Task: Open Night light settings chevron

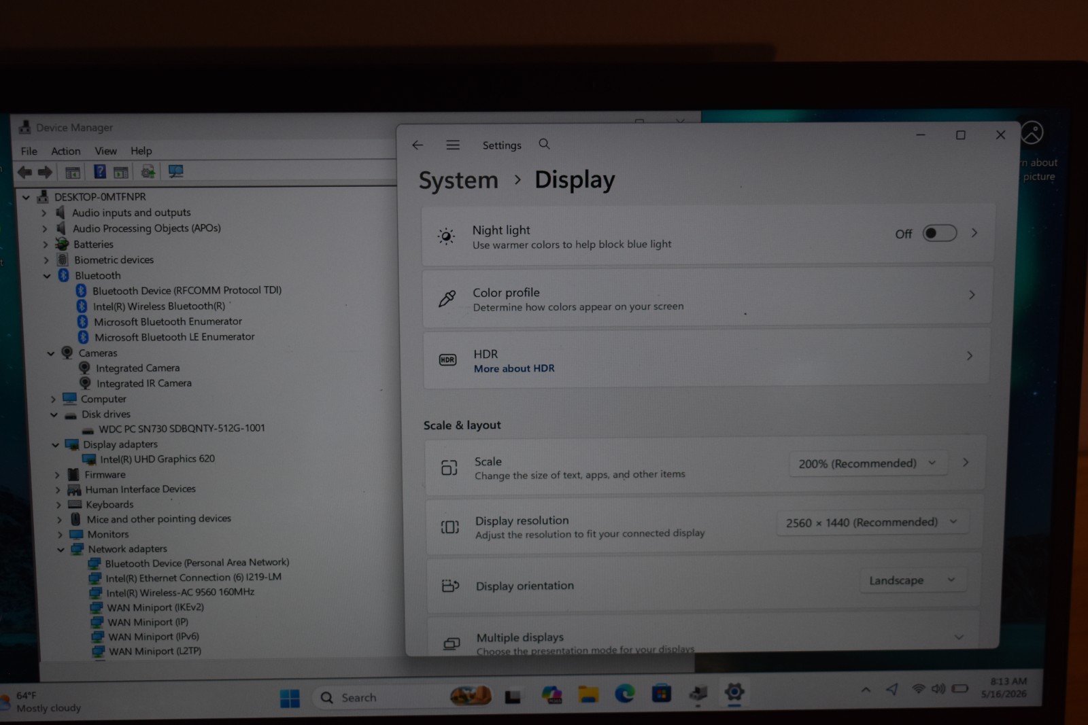Action: [x=974, y=233]
